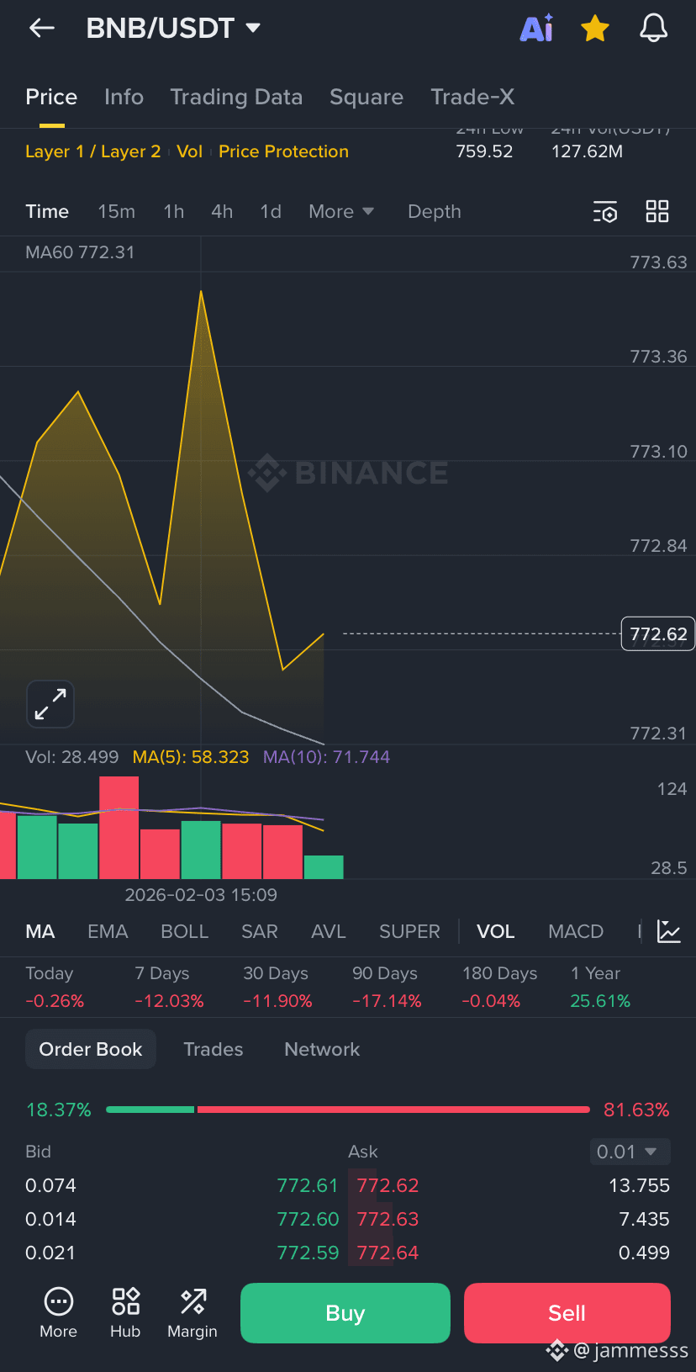Open Margin trading icon
Image resolution: width=696 pixels, height=1372 pixels.
pos(192,1312)
